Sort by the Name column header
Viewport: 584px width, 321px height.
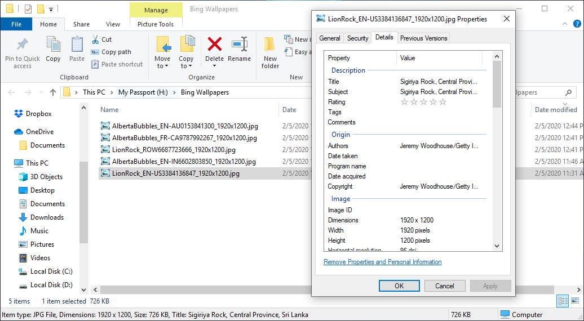pos(109,110)
